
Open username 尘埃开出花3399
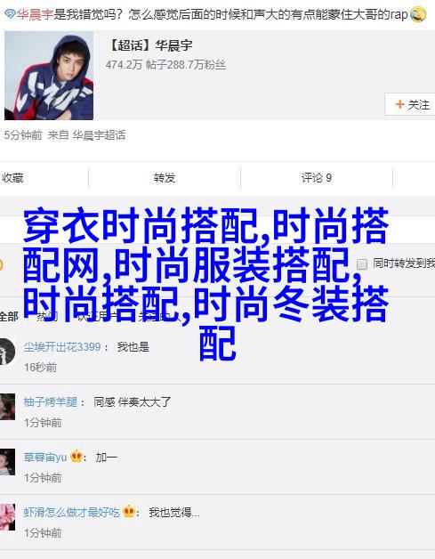coord(62,346)
